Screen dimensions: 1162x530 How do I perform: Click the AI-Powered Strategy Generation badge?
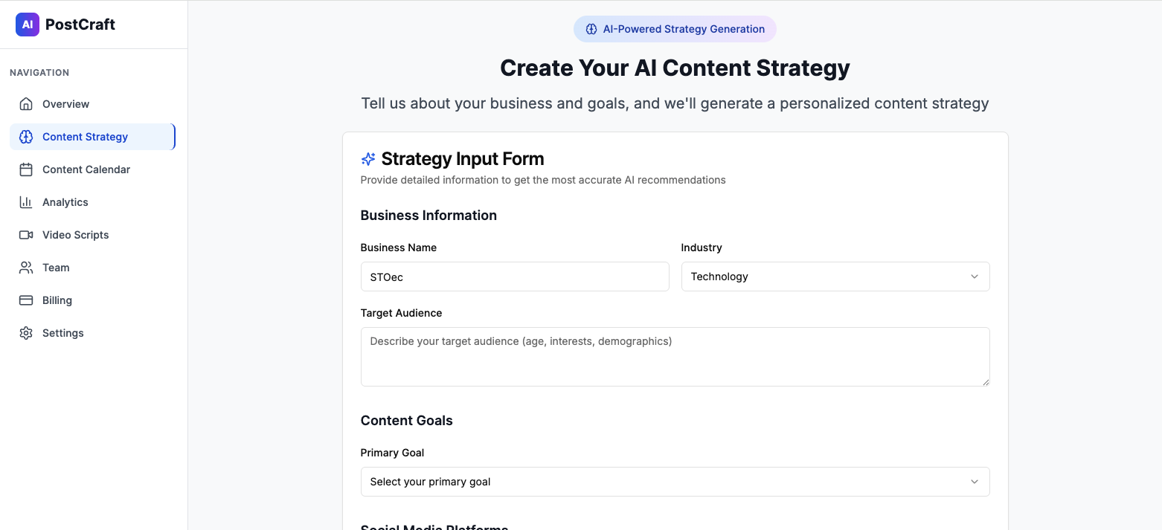[x=675, y=29]
